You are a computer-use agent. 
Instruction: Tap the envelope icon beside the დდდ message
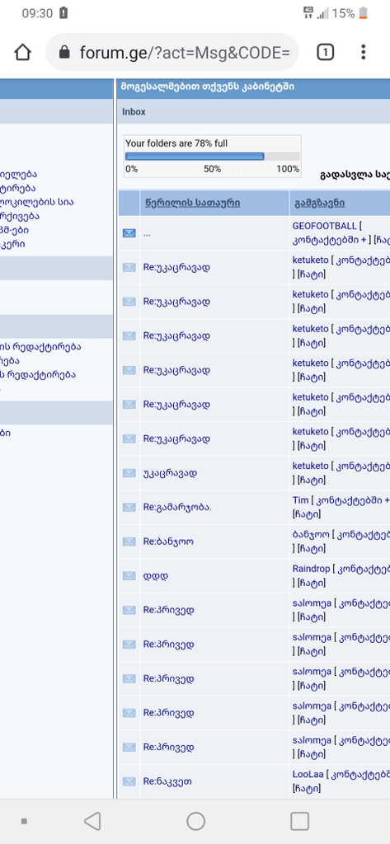129,575
